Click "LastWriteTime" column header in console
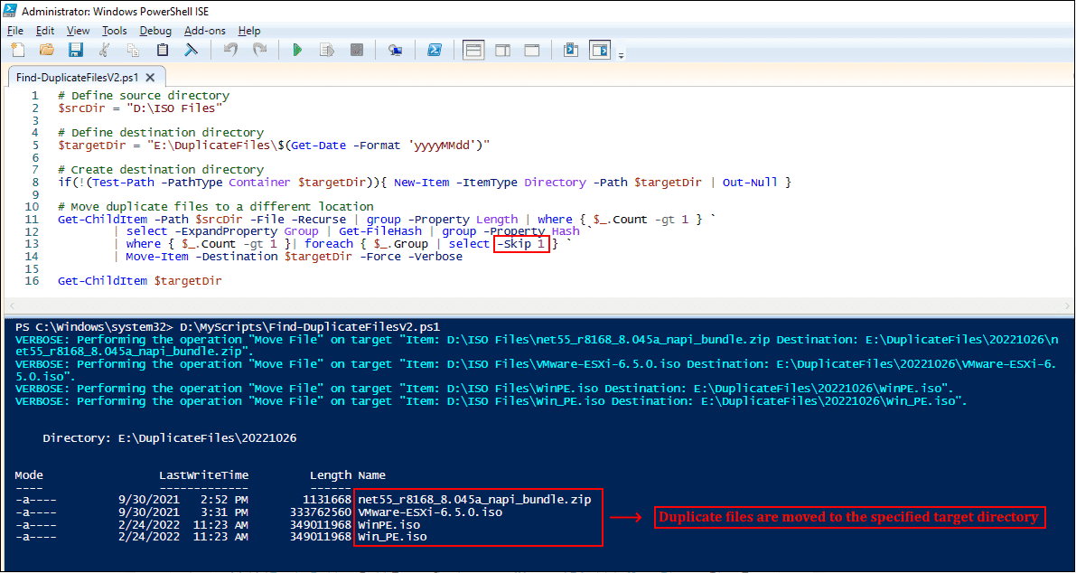This screenshot has width=1076, height=573. pos(204,474)
